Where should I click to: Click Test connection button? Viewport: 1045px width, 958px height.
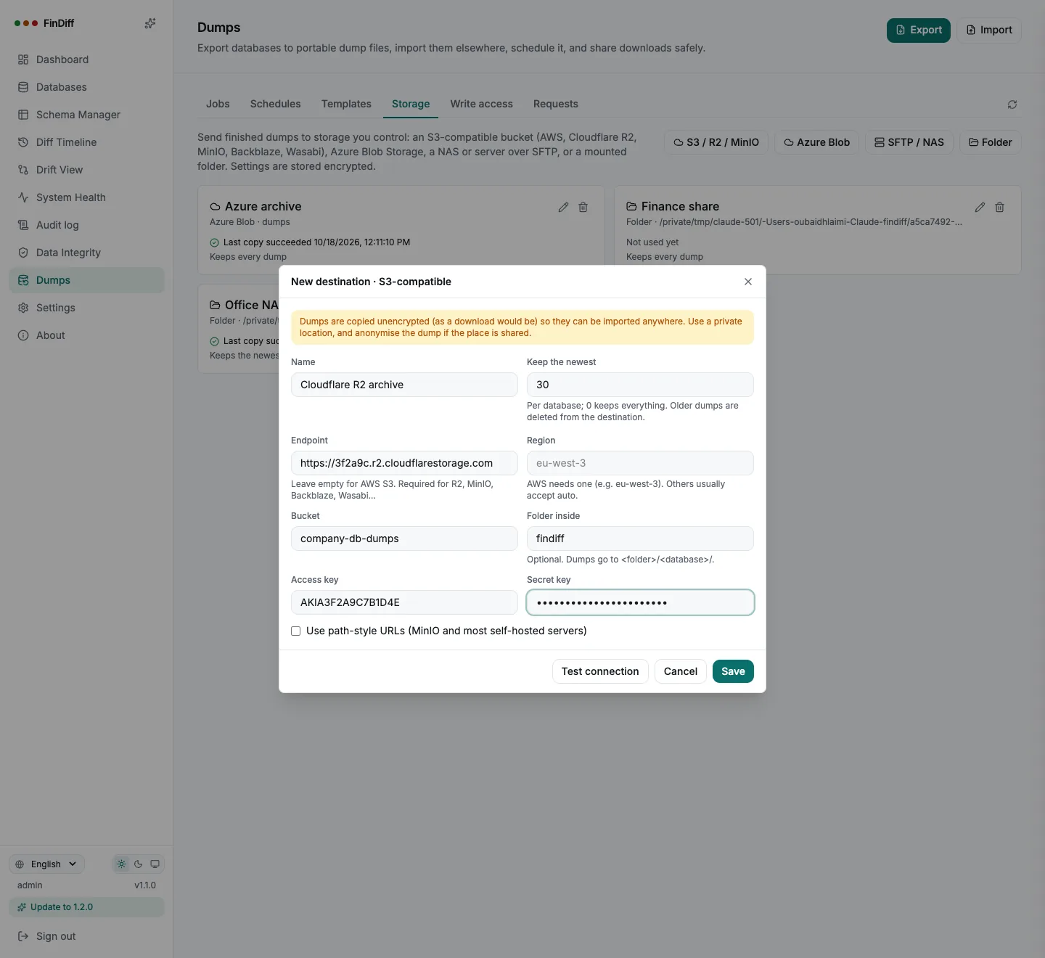600,671
